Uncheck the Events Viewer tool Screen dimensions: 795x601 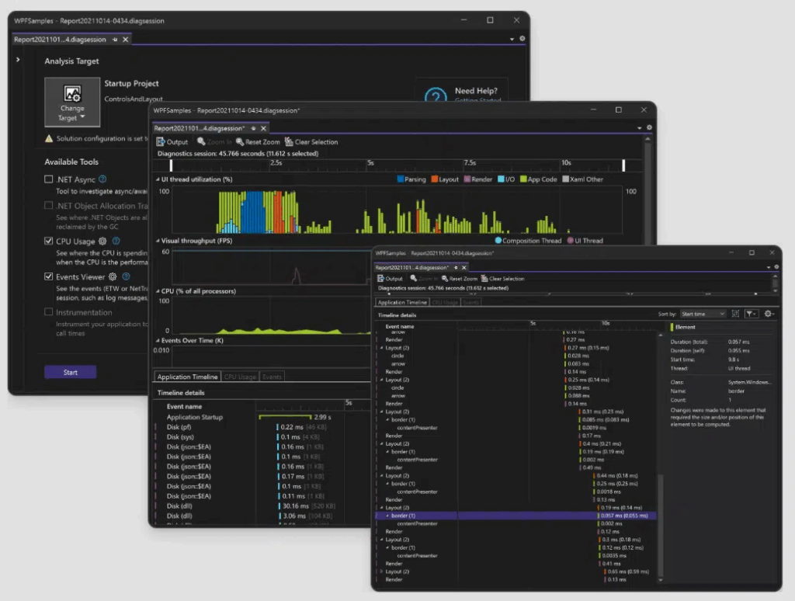49,276
